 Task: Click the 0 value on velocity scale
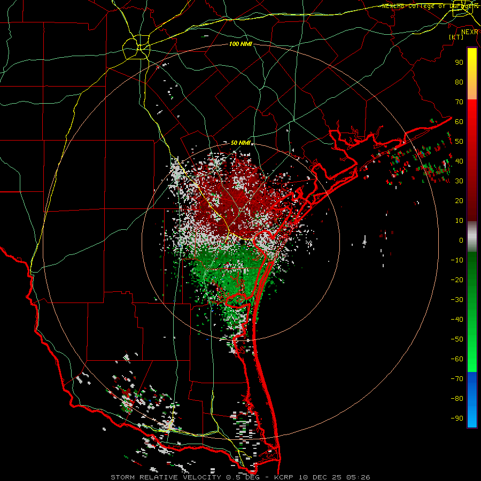(461, 241)
